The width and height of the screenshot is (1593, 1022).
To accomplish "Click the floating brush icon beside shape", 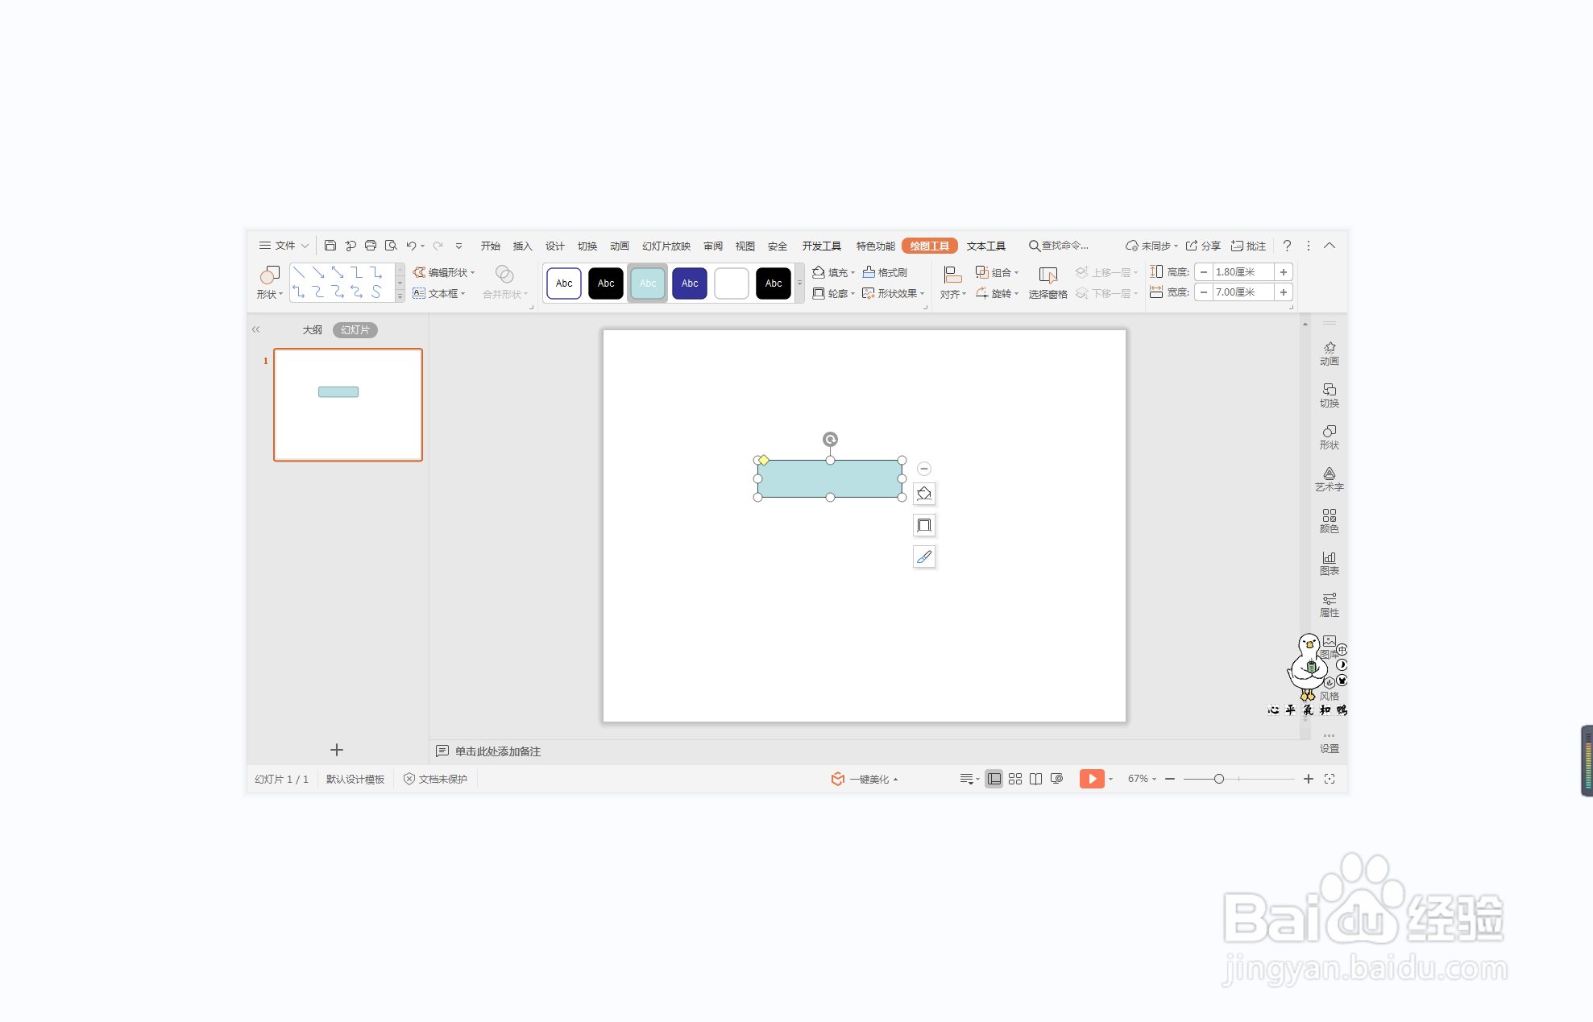I will click(924, 557).
